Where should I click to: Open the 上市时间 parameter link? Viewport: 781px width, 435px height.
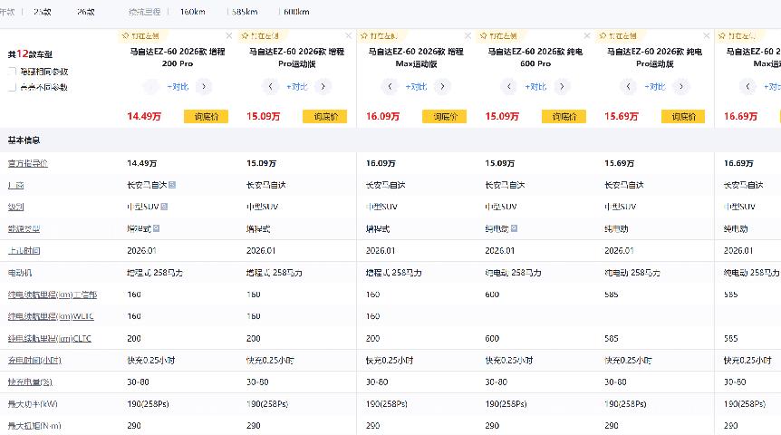pyautogui.click(x=24, y=251)
